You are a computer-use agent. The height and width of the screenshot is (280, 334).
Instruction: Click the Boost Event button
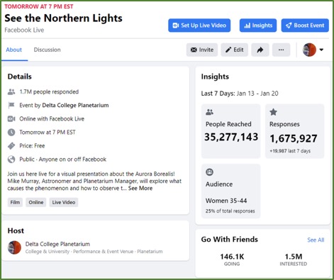pos(305,26)
